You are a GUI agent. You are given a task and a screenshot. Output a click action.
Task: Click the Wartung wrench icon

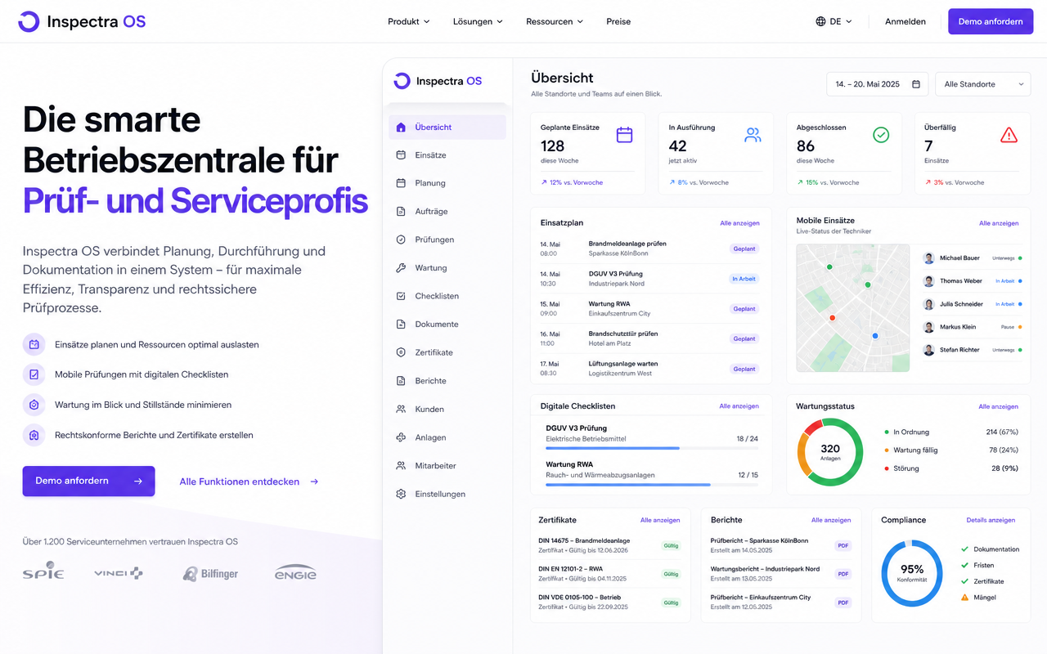[x=401, y=267]
